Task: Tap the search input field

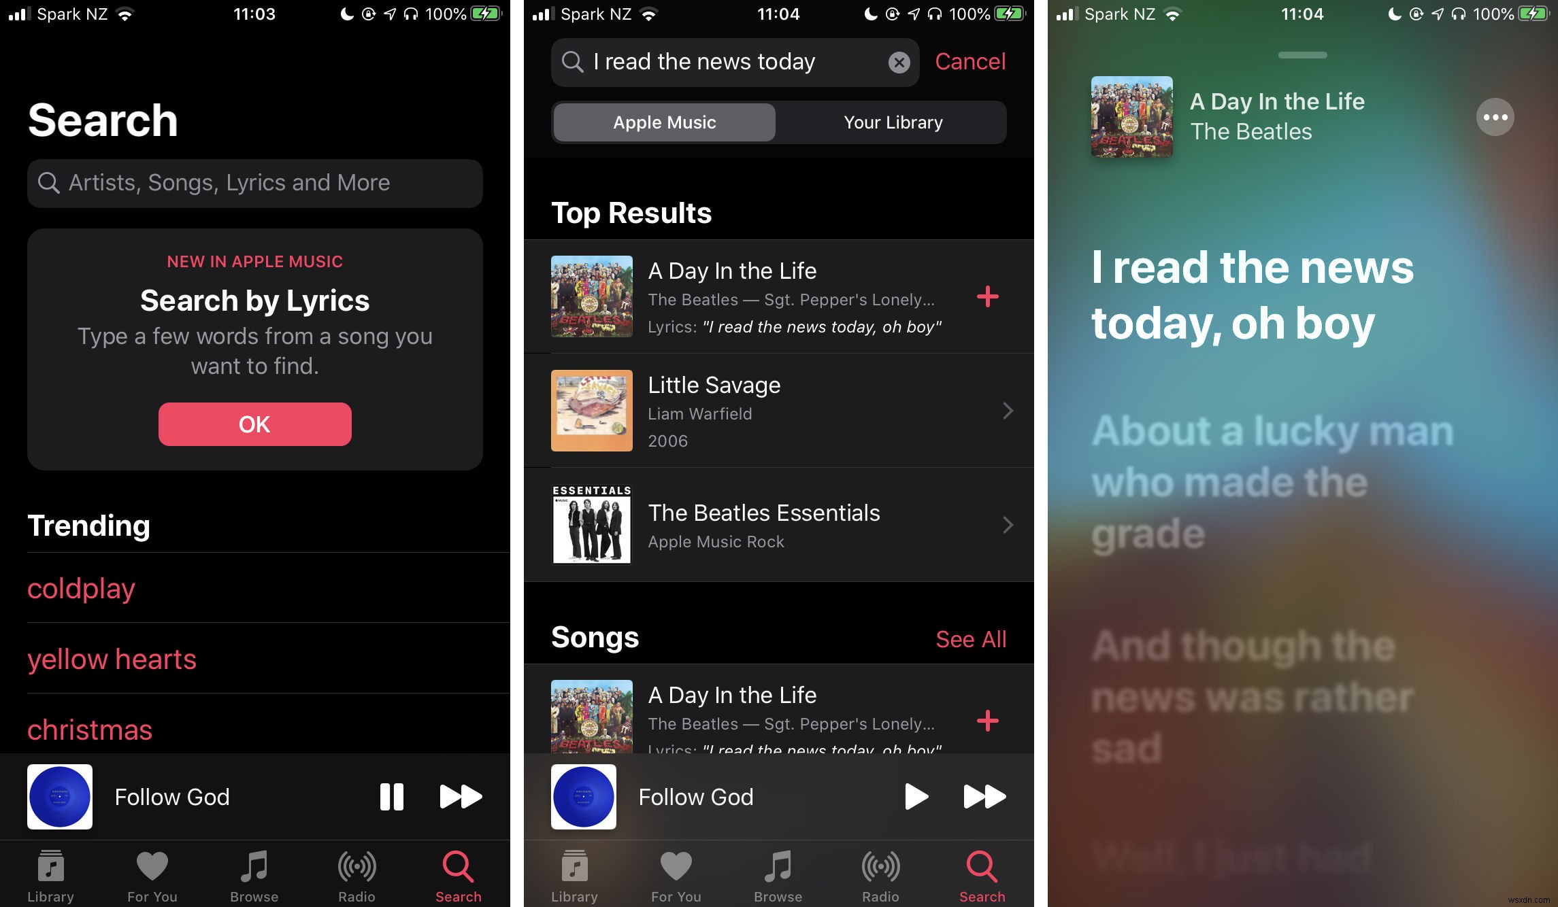Action: (254, 182)
